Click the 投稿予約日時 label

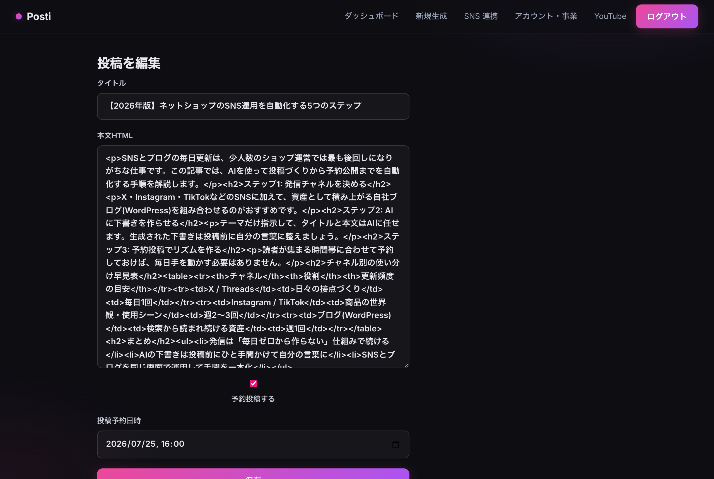click(x=119, y=421)
